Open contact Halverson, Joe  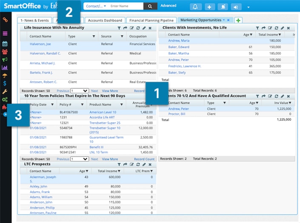(x=40, y=44)
